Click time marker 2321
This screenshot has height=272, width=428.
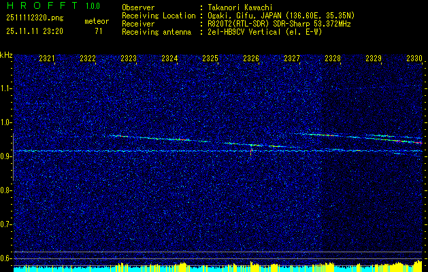point(47,58)
